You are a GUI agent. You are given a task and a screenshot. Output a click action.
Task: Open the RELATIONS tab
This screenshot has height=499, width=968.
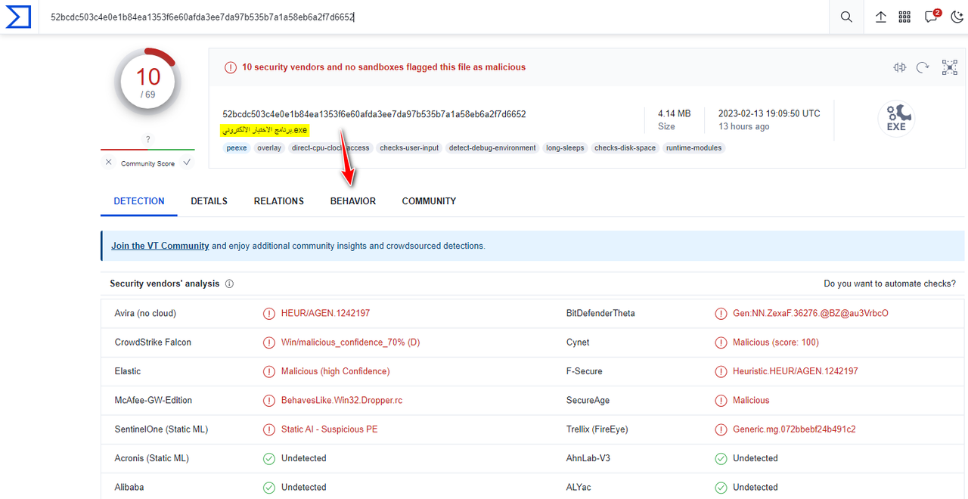[278, 201]
